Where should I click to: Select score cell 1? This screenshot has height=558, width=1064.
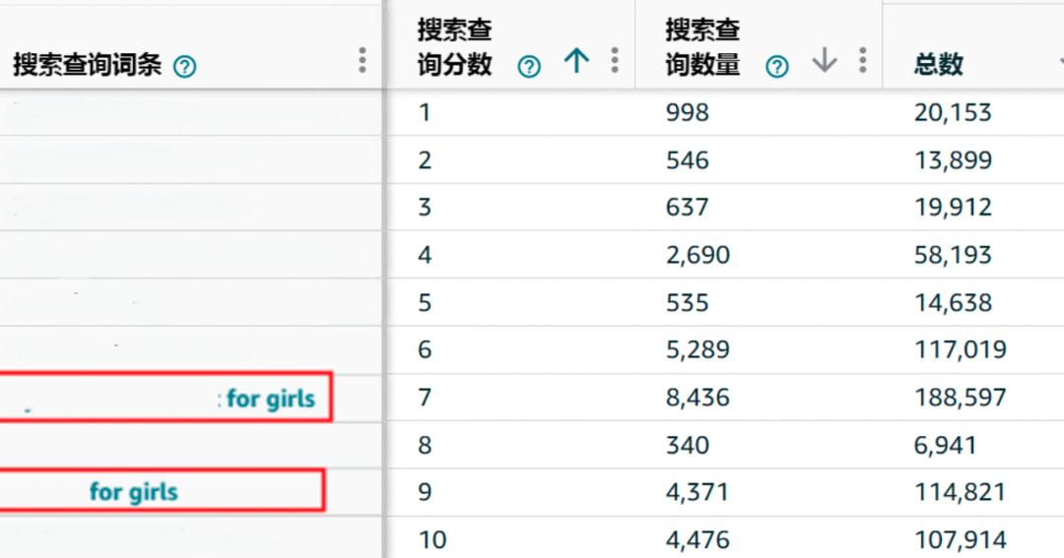coord(425,112)
